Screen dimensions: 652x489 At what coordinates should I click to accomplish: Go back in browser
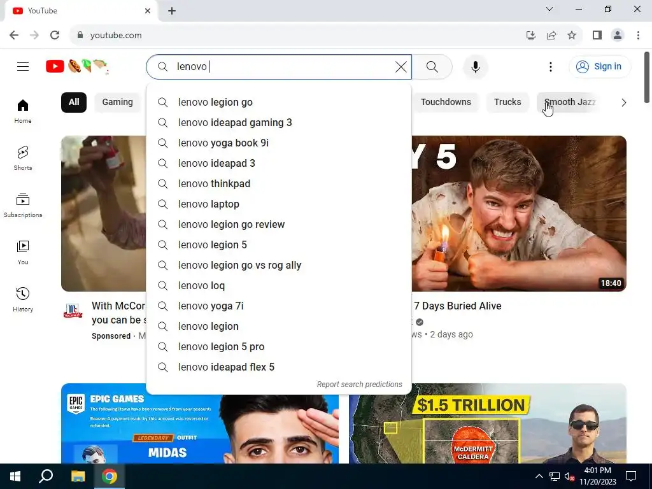[x=14, y=36]
